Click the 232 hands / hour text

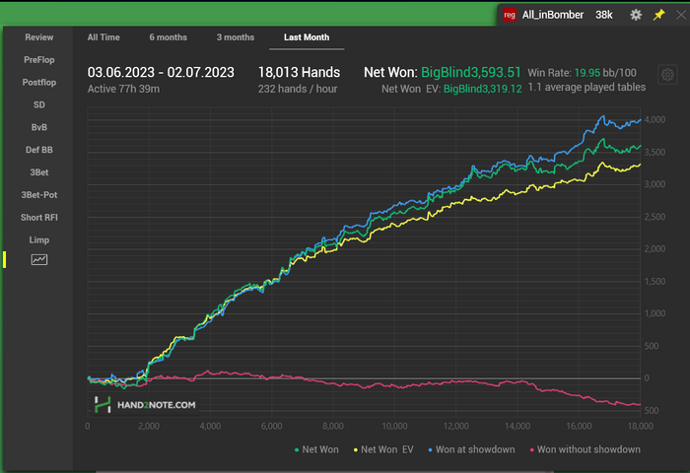click(x=298, y=89)
